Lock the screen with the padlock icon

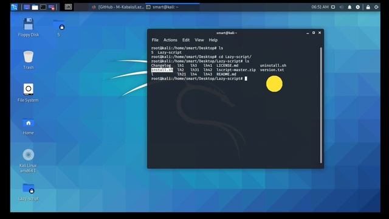pyautogui.click(x=368, y=7)
